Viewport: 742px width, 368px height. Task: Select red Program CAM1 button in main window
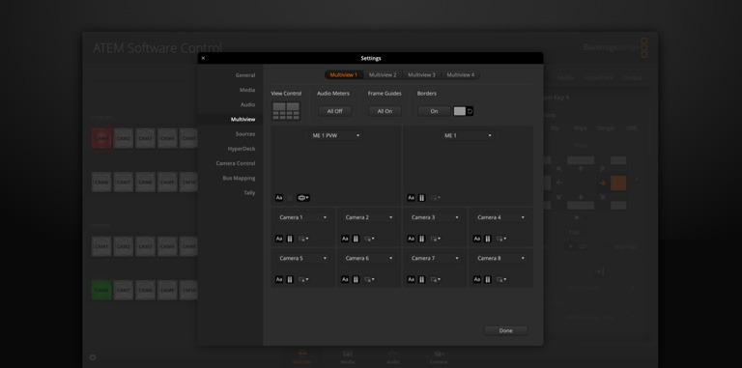point(101,138)
